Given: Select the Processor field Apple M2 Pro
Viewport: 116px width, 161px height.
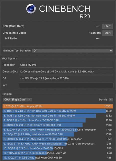Looking at the screenshot, I should point(66,65).
